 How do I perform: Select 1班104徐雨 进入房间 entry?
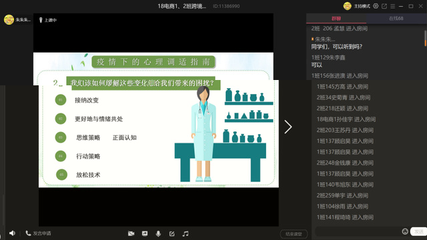coord(342,206)
